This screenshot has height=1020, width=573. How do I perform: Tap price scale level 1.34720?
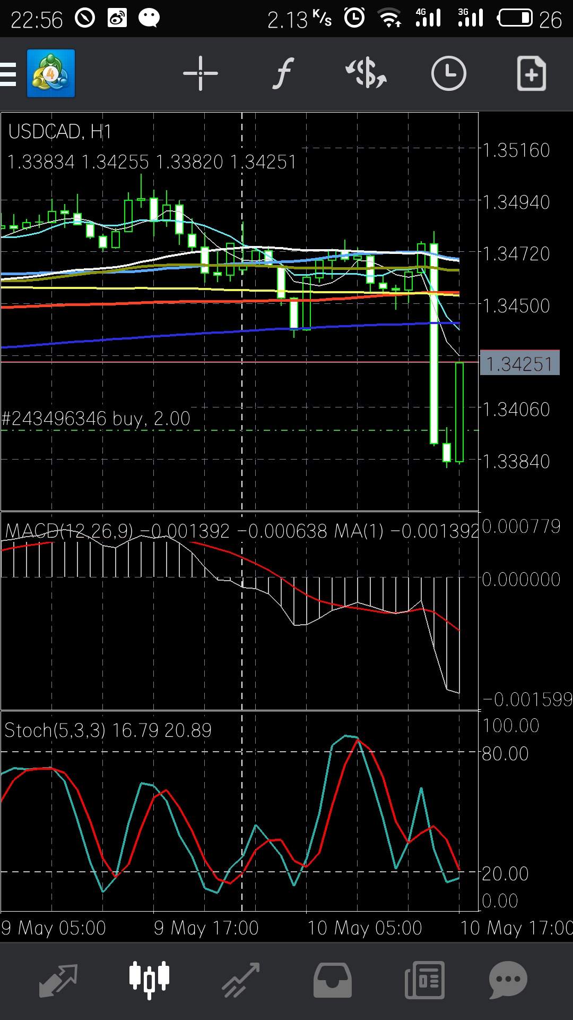(516, 254)
